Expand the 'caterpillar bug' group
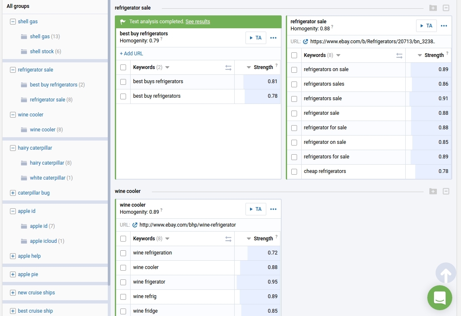The height and width of the screenshot is (316, 461). click(13, 193)
